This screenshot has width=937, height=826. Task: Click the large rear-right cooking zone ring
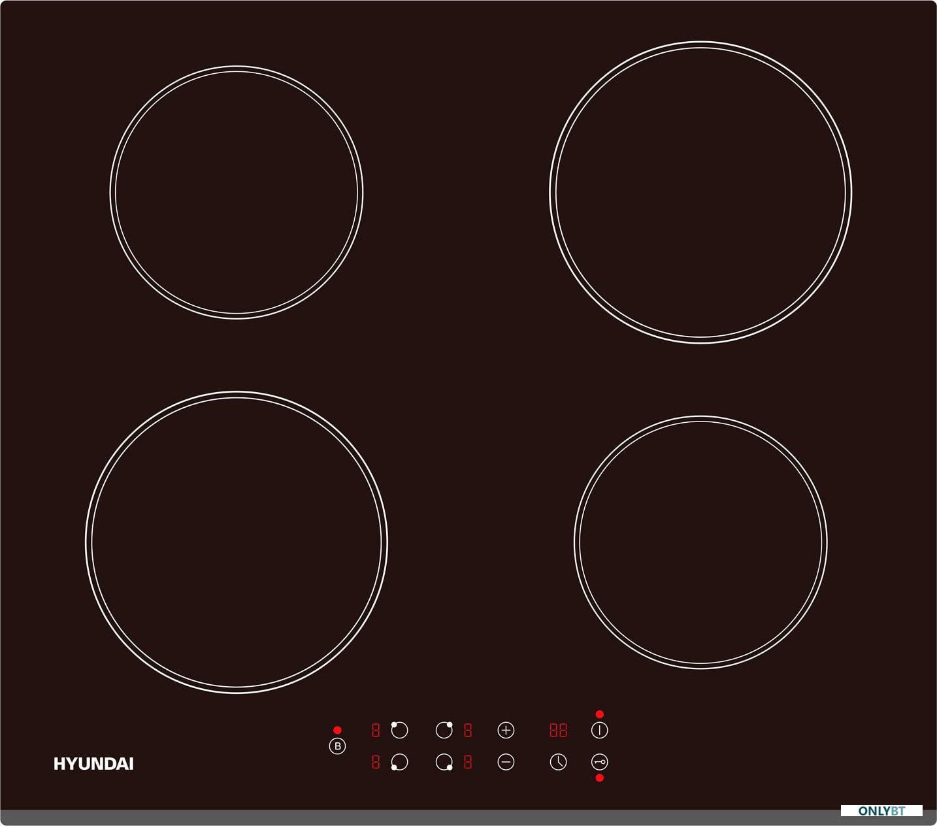coord(700,192)
